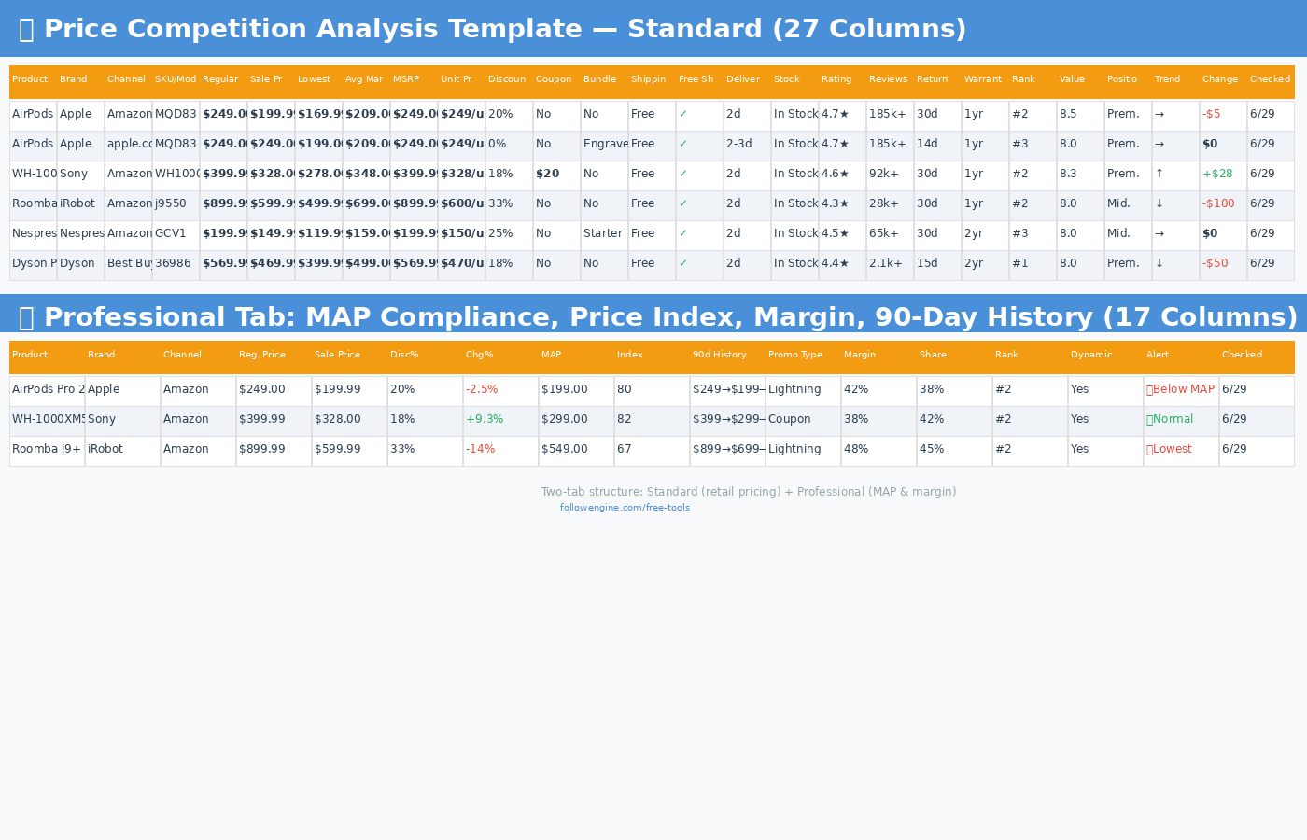Screen dimensions: 1307x840
Task: Open the followengine.com/free-tools link
Action: click(625, 508)
